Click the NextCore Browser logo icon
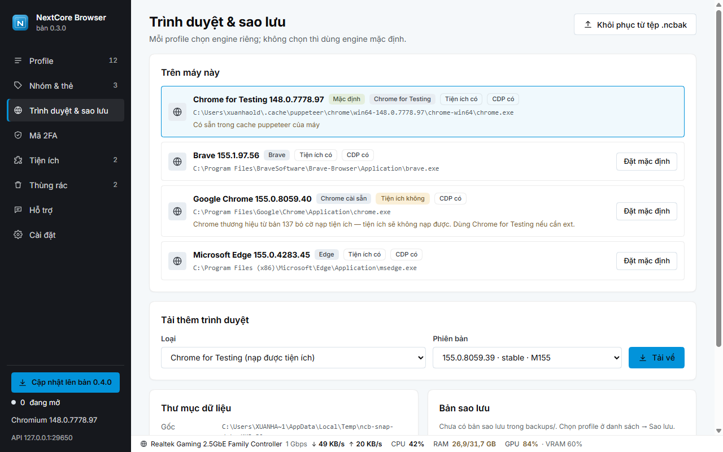723x452 pixels. click(x=20, y=23)
